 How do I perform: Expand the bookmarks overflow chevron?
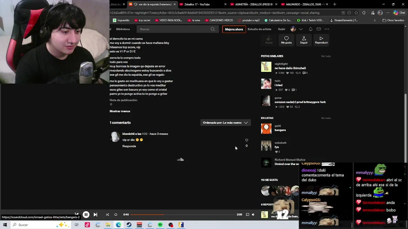[375, 20]
